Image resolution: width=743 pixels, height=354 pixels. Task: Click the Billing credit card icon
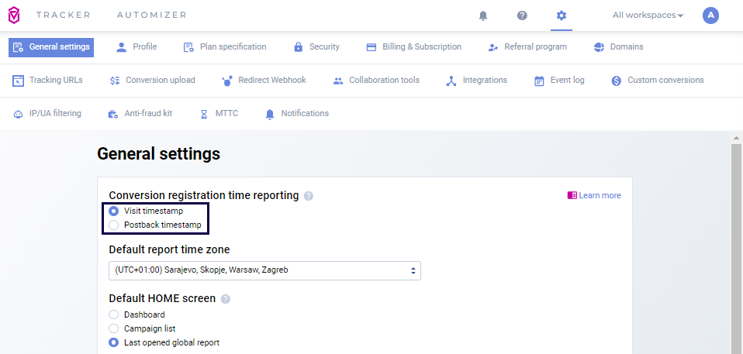click(371, 46)
